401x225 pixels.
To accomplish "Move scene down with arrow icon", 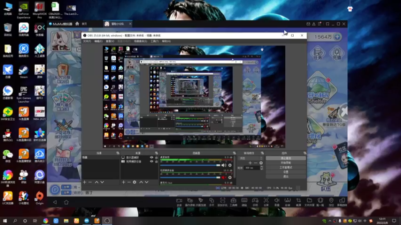I will pyautogui.click(x=102, y=182).
